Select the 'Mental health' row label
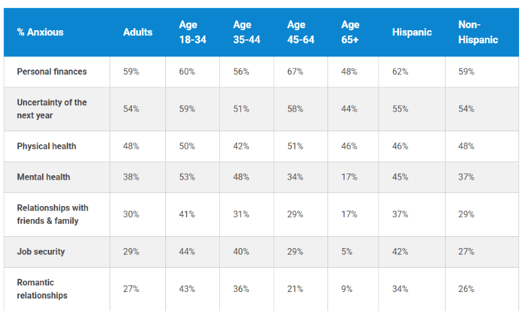The height and width of the screenshot is (311, 525). pyautogui.click(x=43, y=176)
